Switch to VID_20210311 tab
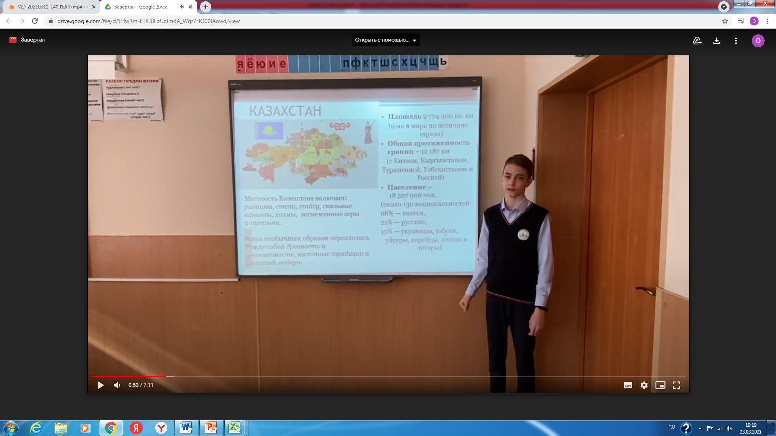This screenshot has width=776, height=436. pyautogui.click(x=51, y=7)
